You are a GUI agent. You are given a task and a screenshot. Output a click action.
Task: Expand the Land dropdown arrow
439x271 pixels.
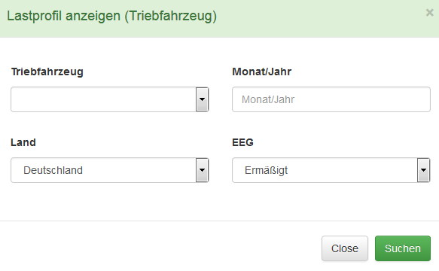click(x=202, y=170)
